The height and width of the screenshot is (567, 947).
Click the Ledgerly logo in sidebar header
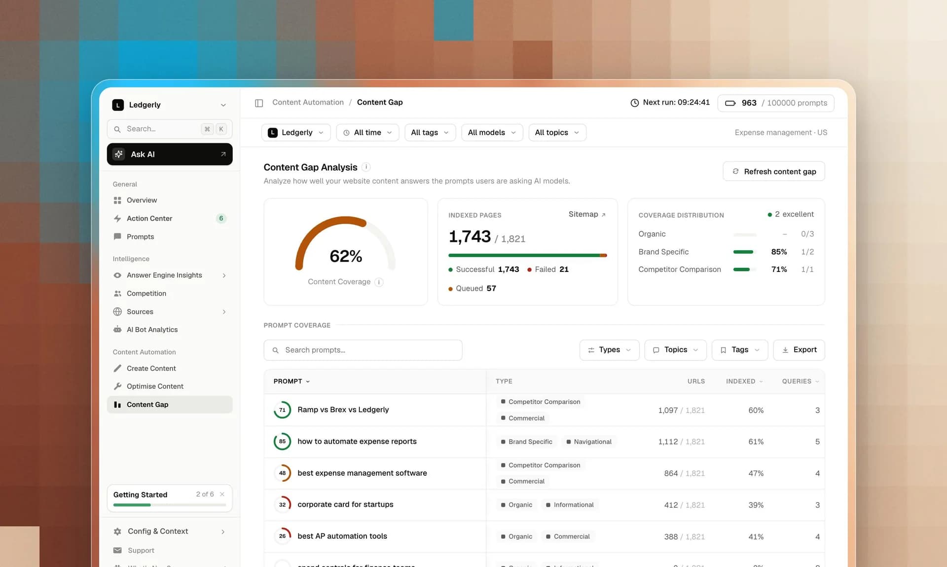tap(118, 105)
